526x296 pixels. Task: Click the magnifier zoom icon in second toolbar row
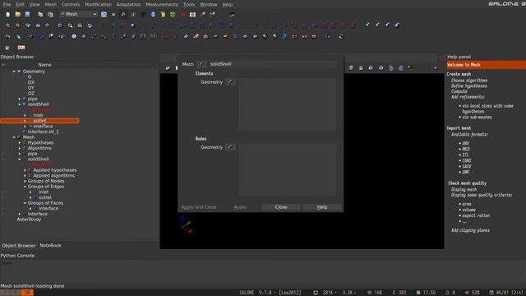70,25
